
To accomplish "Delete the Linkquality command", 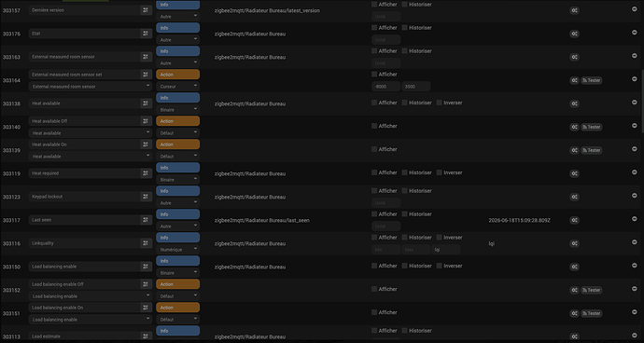I will (635, 242).
